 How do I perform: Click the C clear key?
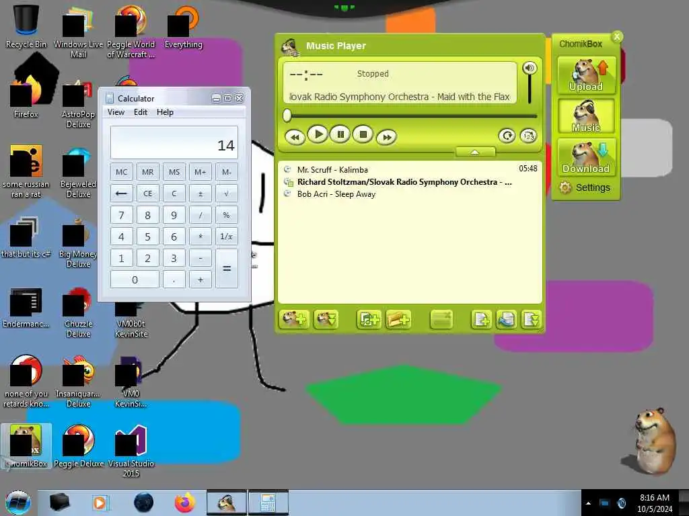coord(174,193)
